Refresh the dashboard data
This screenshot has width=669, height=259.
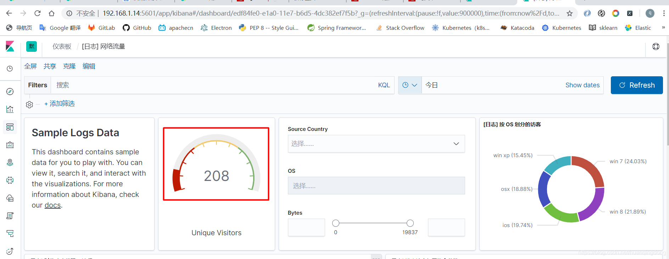pos(637,85)
